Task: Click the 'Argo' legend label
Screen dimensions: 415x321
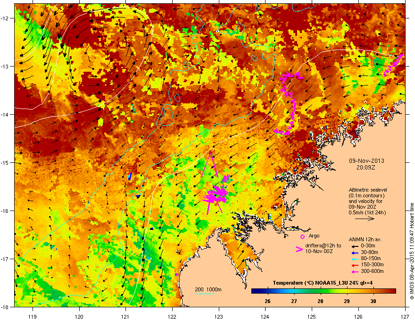Action: [x=314, y=236]
